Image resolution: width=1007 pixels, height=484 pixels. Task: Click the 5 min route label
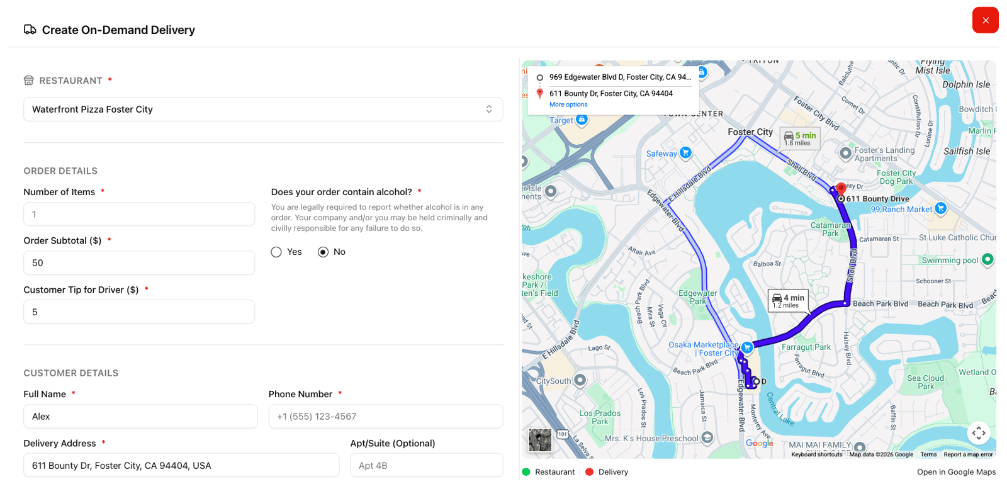coord(800,138)
